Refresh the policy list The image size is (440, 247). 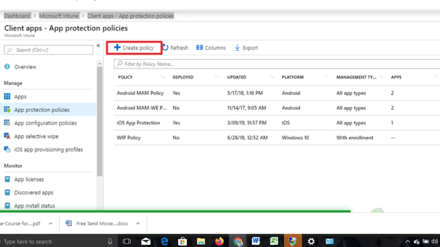tap(175, 48)
